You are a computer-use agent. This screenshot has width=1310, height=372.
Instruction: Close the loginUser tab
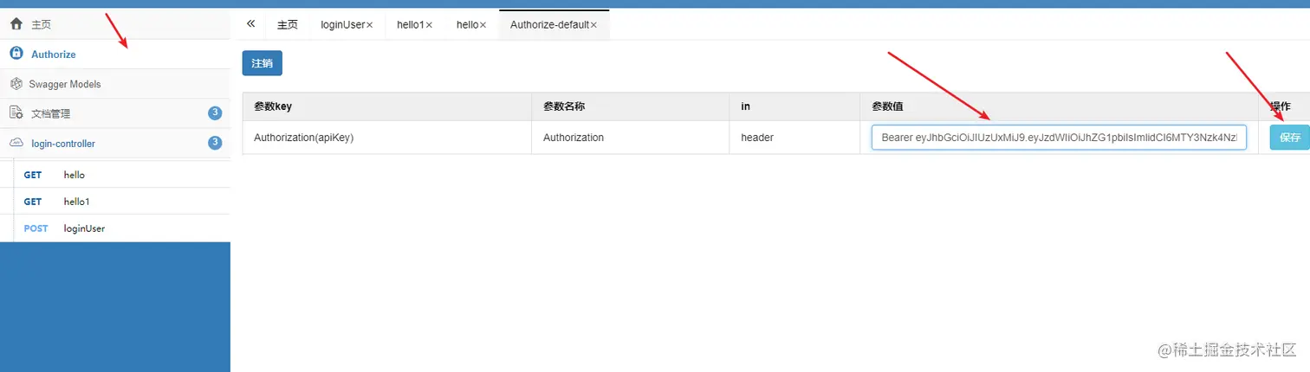click(x=369, y=25)
